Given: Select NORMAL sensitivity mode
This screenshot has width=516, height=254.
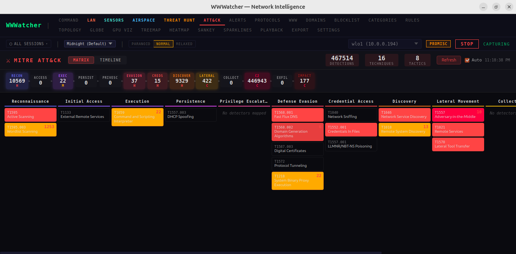Looking at the screenshot, I should (x=163, y=44).
